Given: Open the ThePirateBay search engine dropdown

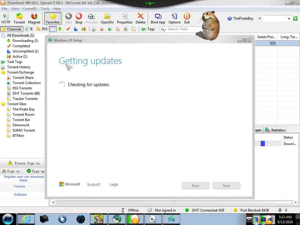Looking at the screenshot, I should coord(260,18).
